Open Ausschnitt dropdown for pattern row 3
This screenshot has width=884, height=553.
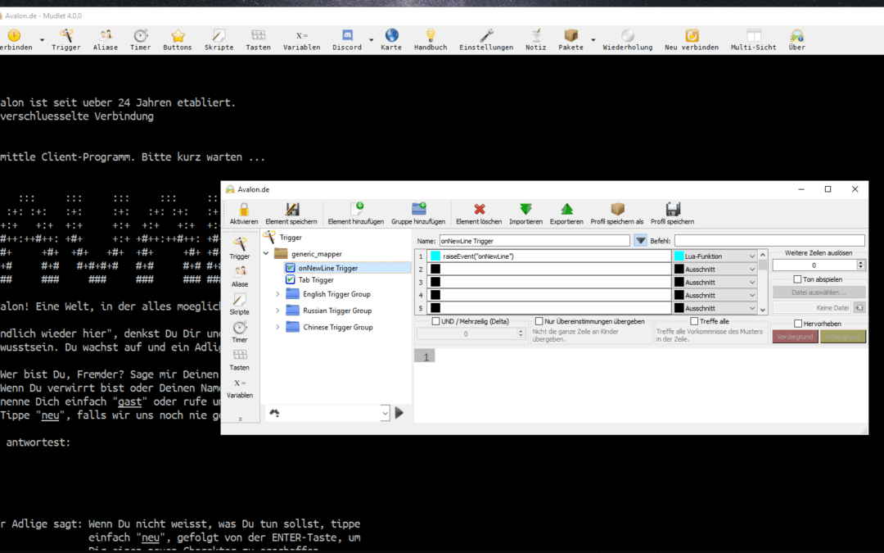click(x=715, y=282)
